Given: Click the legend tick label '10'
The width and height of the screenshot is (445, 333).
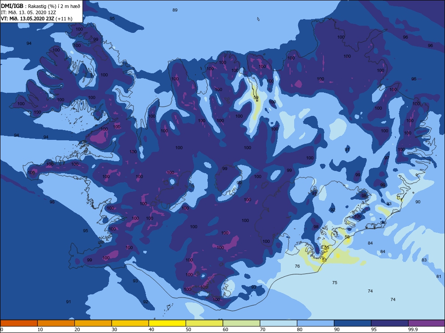Looking at the screenshot, I should point(40,329).
